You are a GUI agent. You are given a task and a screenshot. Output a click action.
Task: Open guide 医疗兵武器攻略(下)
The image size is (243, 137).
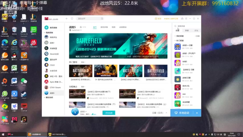[x=99, y=92]
